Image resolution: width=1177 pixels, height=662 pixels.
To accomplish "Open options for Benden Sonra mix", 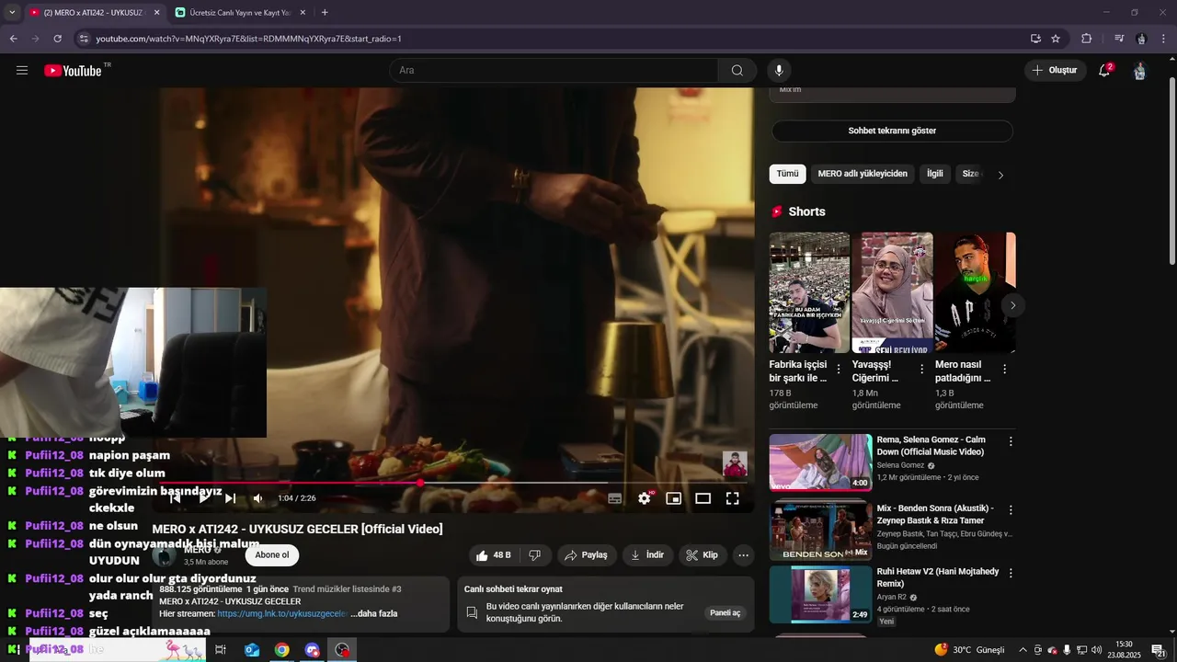I will (1011, 509).
